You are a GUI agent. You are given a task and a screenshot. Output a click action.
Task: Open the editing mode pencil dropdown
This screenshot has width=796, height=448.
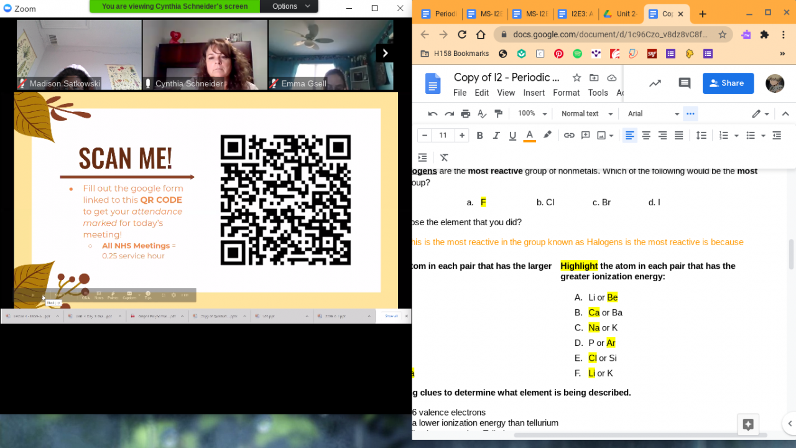pyautogui.click(x=761, y=114)
